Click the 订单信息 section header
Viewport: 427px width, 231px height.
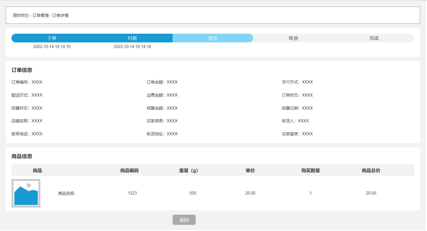point(22,70)
